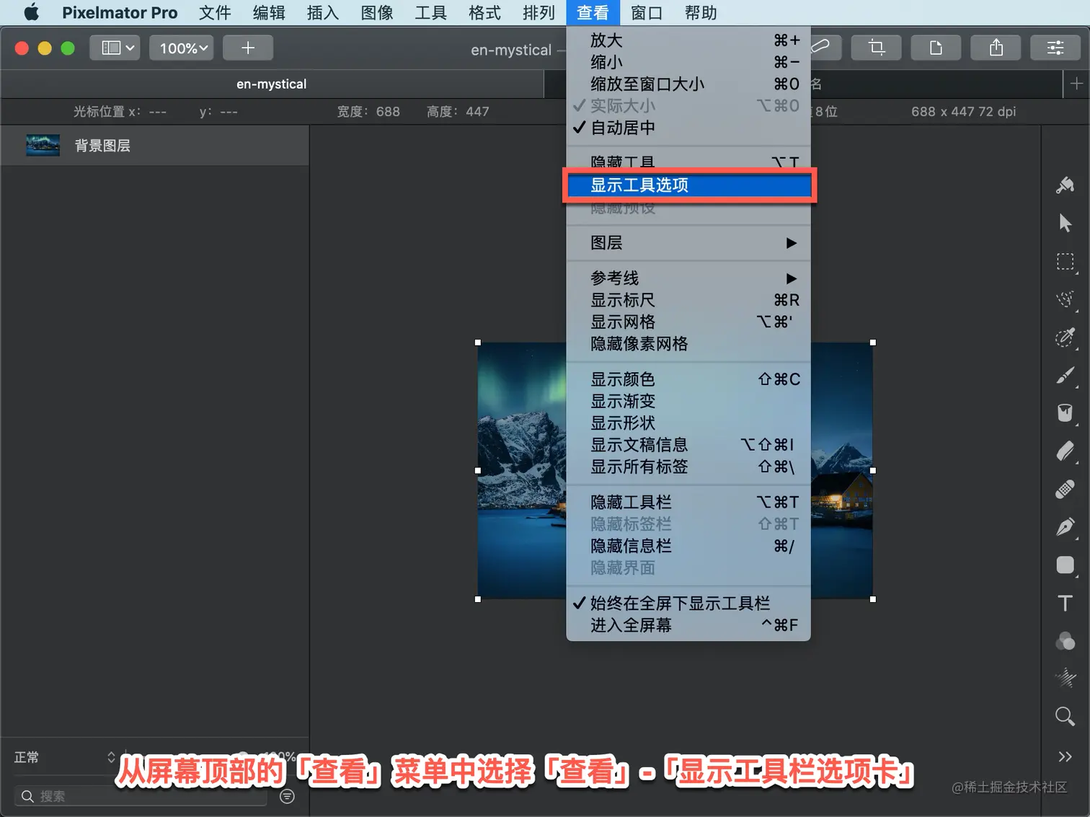This screenshot has width=1090, height=817.
Task: Open the adjustments sliders toolbar button
Action: click(1055, 48)
